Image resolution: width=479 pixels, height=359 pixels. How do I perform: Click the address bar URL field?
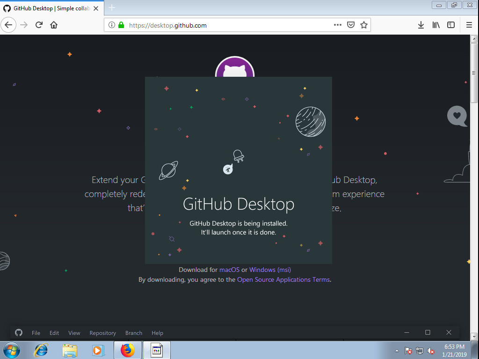(225, 25)
